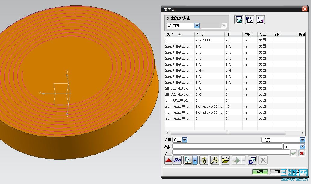Sort by the 名称 column header
The height and width of the screenshot is (184, 311).
[179, 35]
